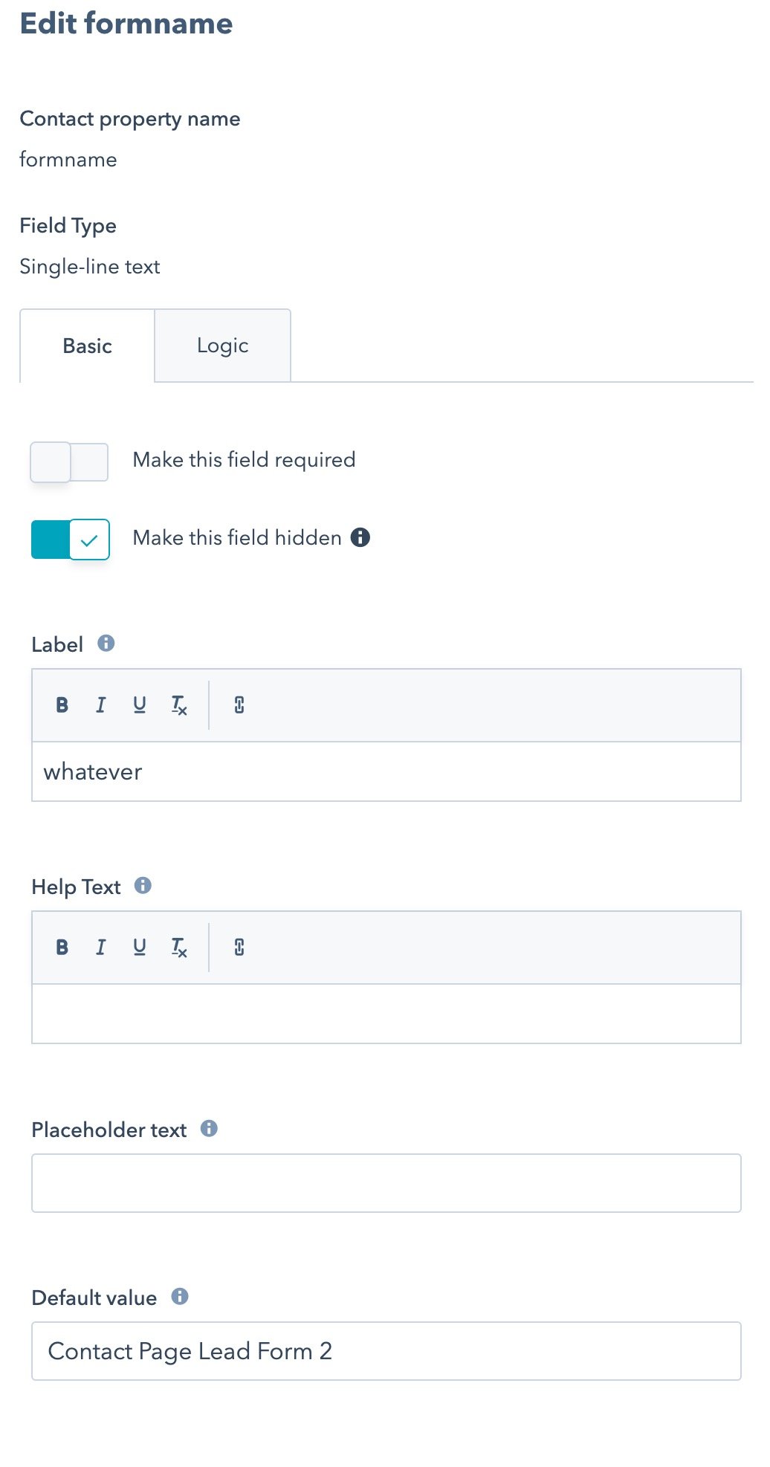
Task: Click the Default value field
Action: point(386,1351)
